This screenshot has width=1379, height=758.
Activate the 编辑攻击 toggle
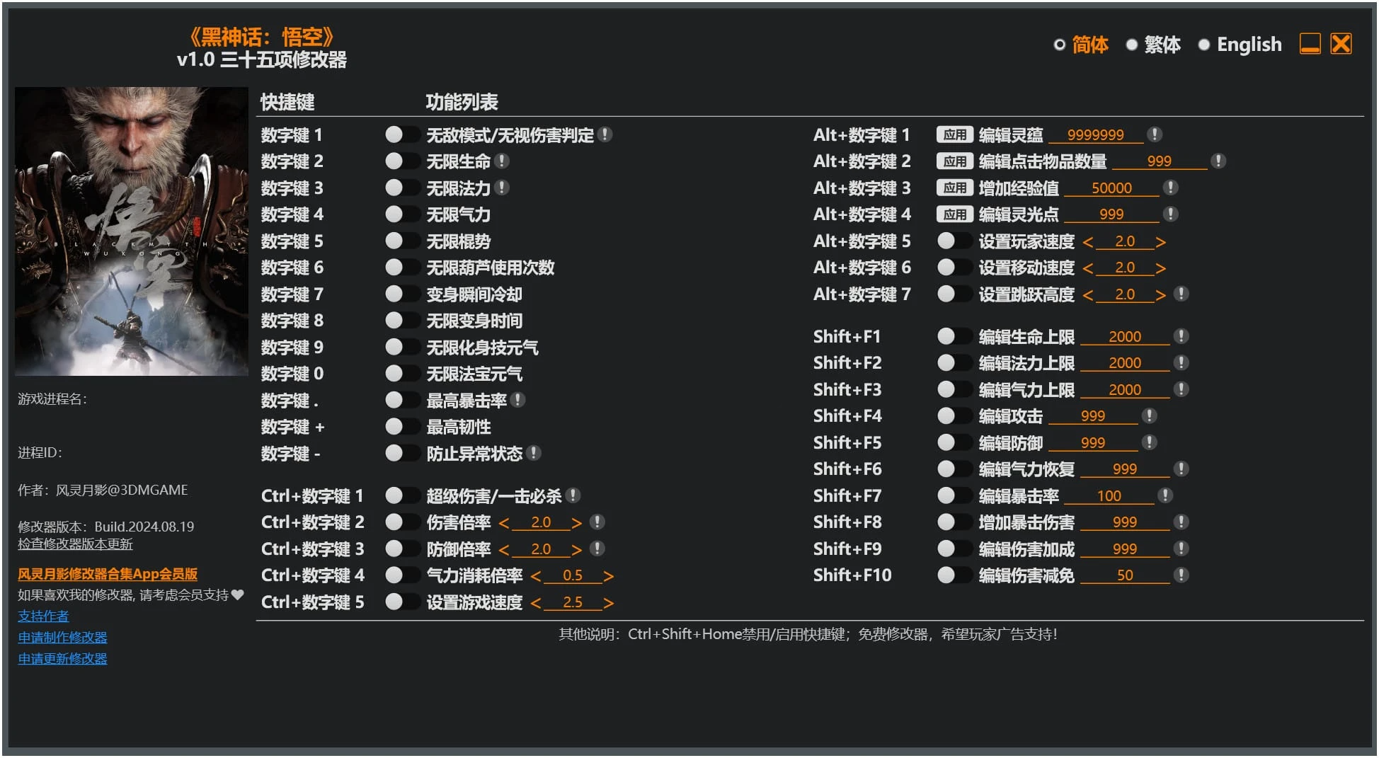click(x=954, y=415)
